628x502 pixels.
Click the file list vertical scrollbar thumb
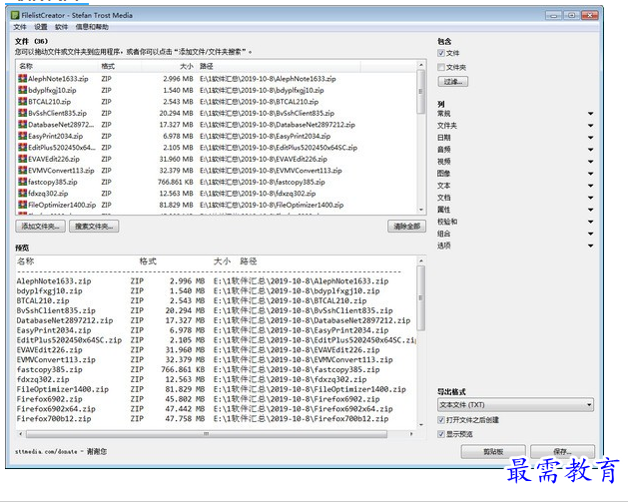tap(420, 92)
